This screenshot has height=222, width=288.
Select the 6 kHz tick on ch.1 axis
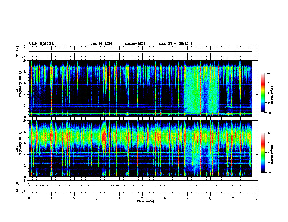(25, 83)
